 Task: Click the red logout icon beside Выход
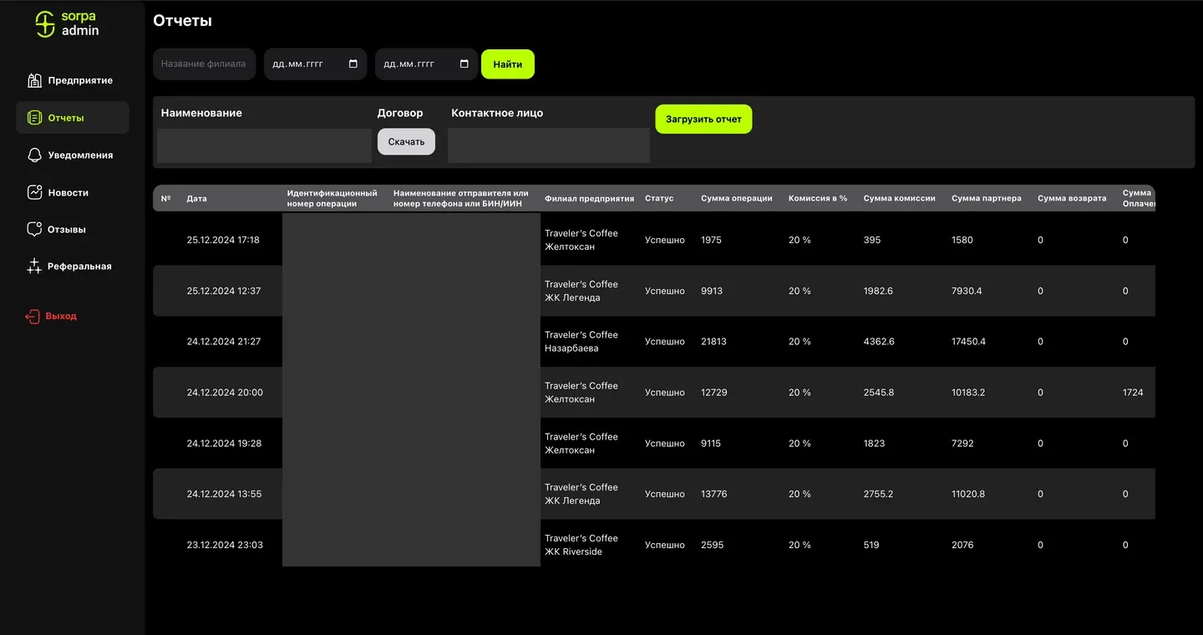pyautogui.click(x=32, y=317)
